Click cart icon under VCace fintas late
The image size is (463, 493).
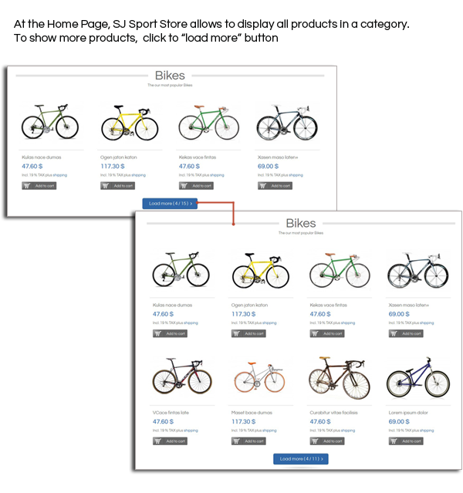(x=158, y=441)
